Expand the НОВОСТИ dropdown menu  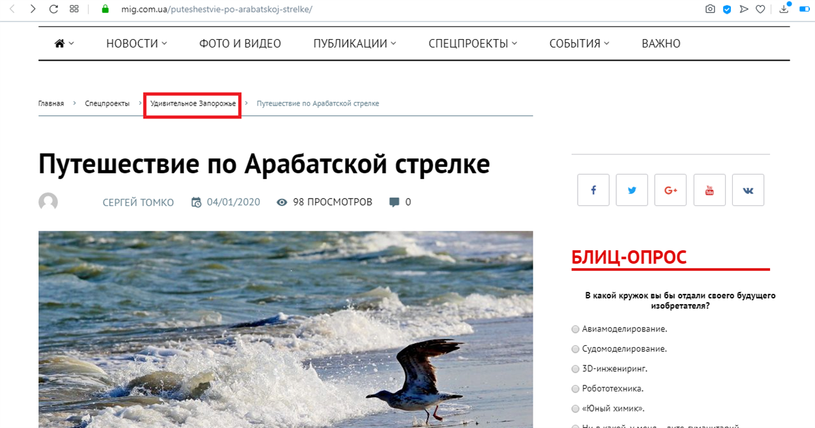click(136, 44)
